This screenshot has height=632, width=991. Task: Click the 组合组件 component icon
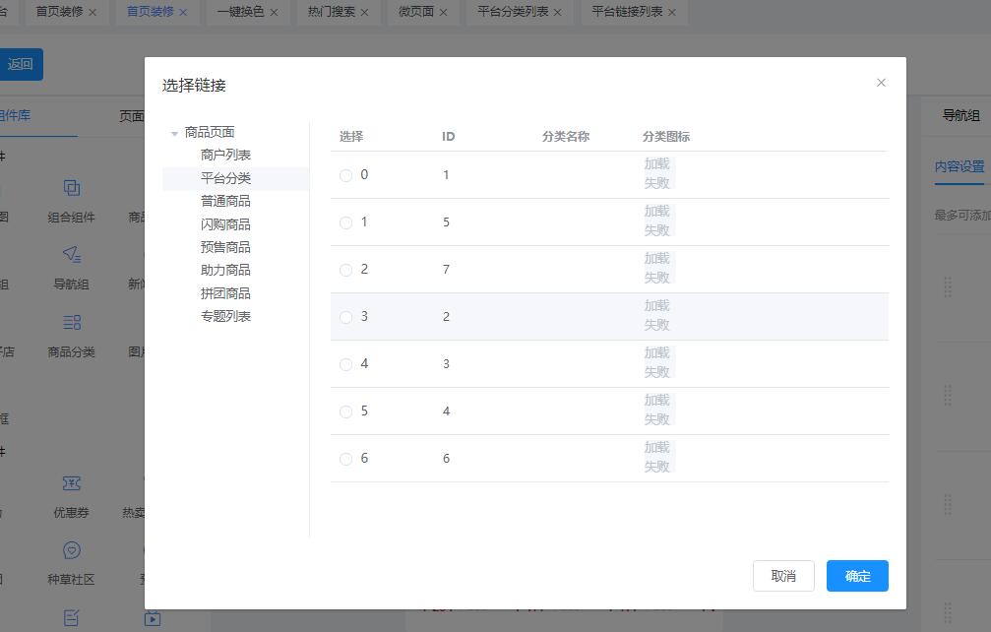click(x=72, y=188)
